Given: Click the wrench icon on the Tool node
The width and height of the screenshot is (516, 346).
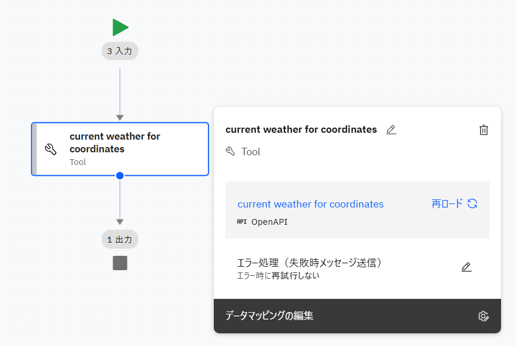Looking at the screenshot, I should (x=51, y=149).
